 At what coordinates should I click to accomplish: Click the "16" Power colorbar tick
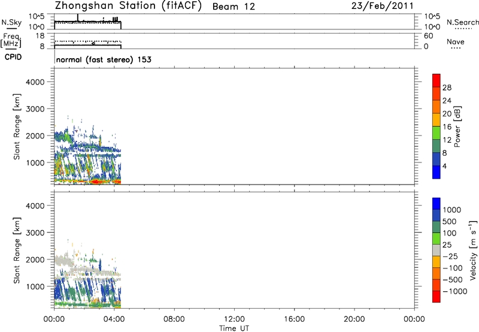pos(447,127)
